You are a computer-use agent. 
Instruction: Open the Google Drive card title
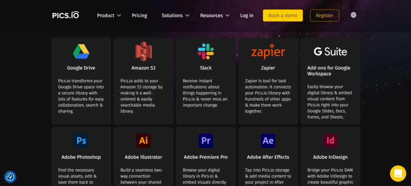[81, 68]
